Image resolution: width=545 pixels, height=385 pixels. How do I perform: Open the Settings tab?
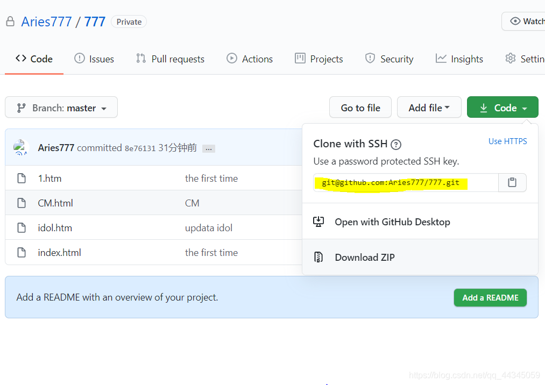pos(525,59)
